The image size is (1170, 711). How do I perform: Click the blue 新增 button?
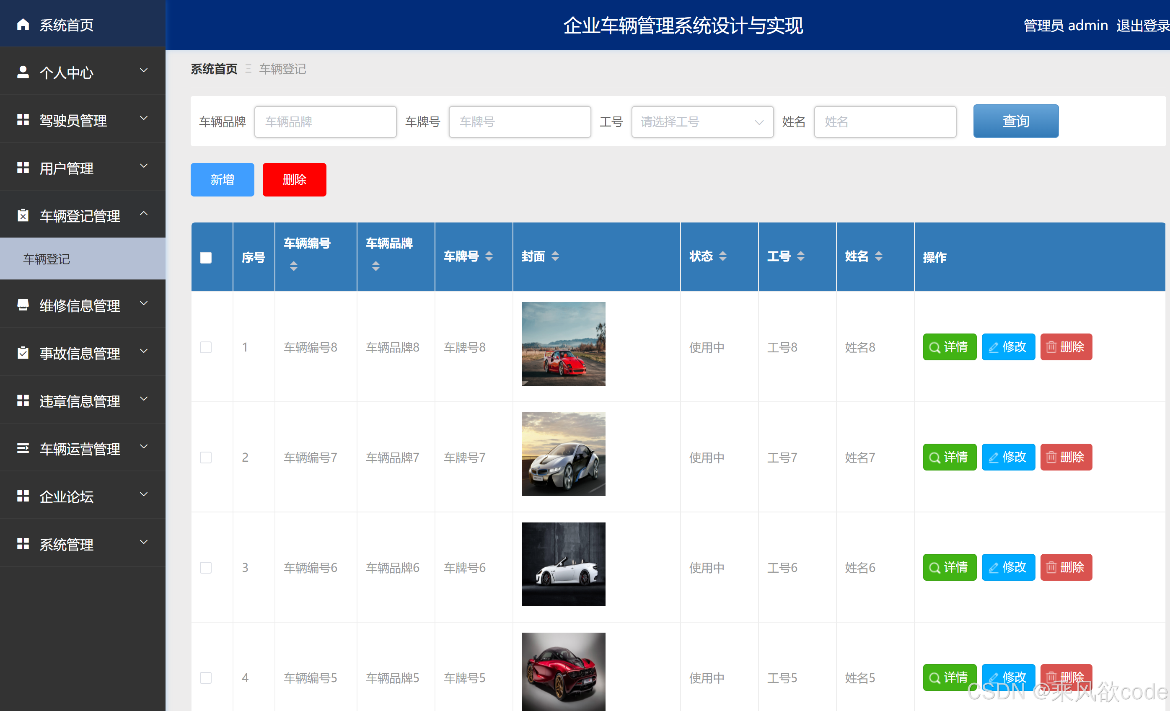[222, 179]
